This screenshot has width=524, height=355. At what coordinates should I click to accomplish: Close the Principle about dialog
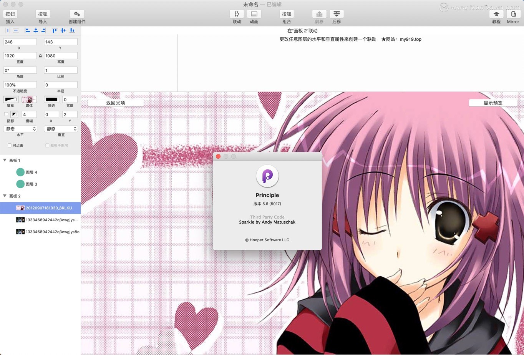click(218, 156)
